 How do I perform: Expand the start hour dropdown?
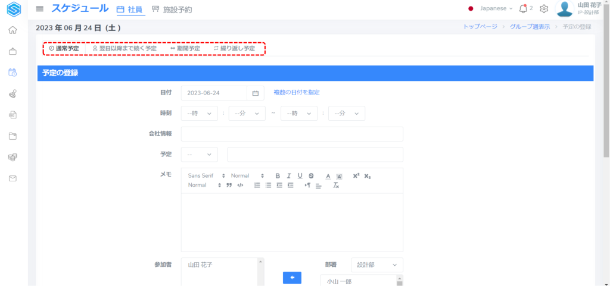[199, 114]
